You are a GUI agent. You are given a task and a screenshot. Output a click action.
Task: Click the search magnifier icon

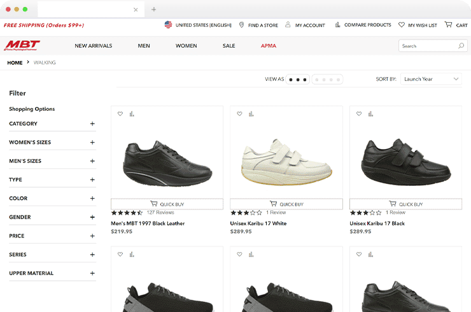point(461,46)
